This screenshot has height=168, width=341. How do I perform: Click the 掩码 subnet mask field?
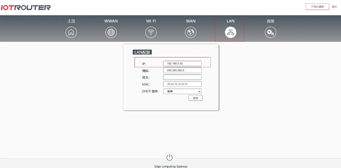pos(182,70)
